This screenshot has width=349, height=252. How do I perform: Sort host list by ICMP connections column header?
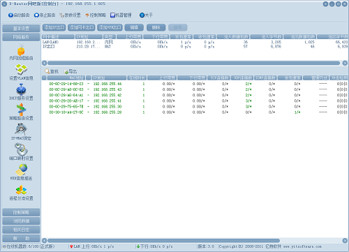point(265,77)
